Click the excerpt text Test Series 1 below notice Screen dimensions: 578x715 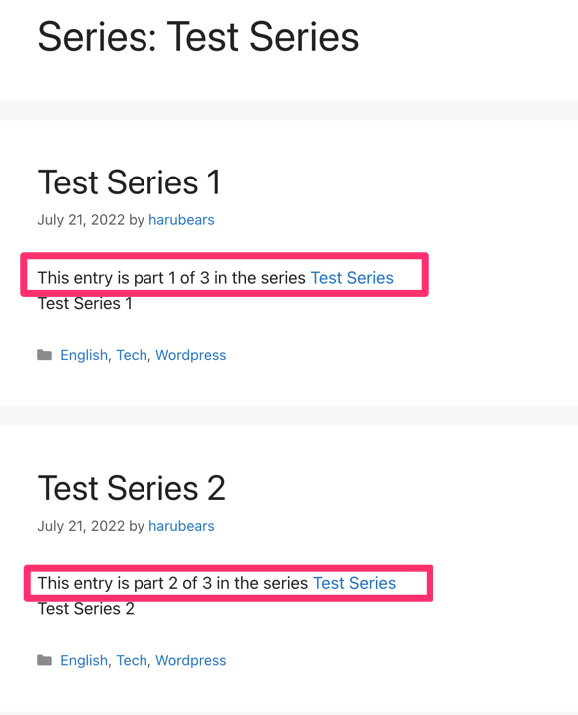click(85, 304)
